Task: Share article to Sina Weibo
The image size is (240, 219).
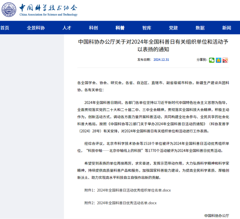Action: (225, 60)
